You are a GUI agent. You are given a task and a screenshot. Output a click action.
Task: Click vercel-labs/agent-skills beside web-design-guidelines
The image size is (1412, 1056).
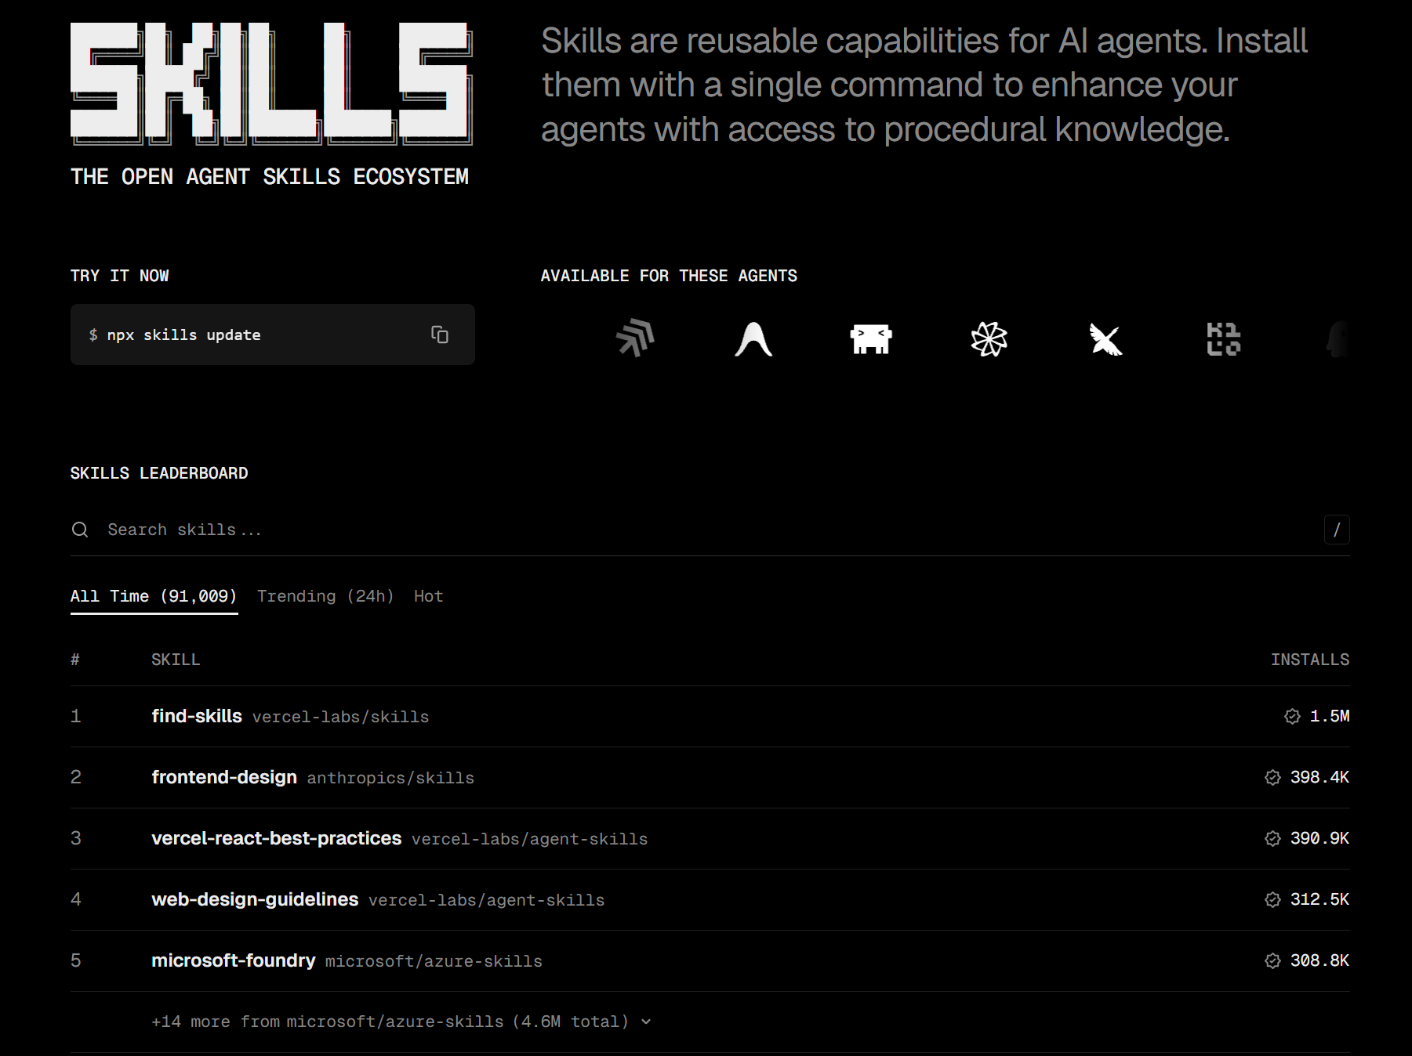point(486,900)
